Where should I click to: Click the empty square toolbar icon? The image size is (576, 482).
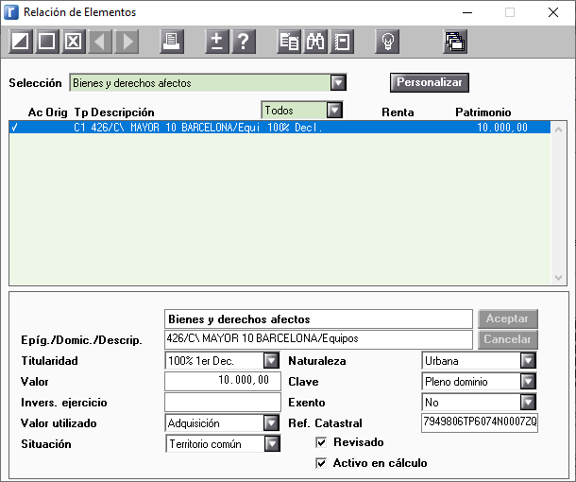[46, 42]
